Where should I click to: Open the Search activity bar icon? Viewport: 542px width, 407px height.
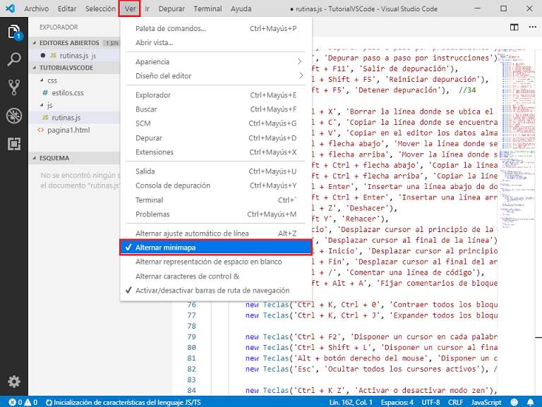click(x=14, y=59)
